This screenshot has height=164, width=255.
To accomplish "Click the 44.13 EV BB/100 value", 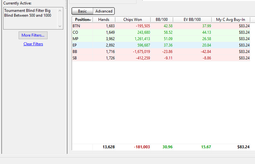I will [x=207, y=32].
